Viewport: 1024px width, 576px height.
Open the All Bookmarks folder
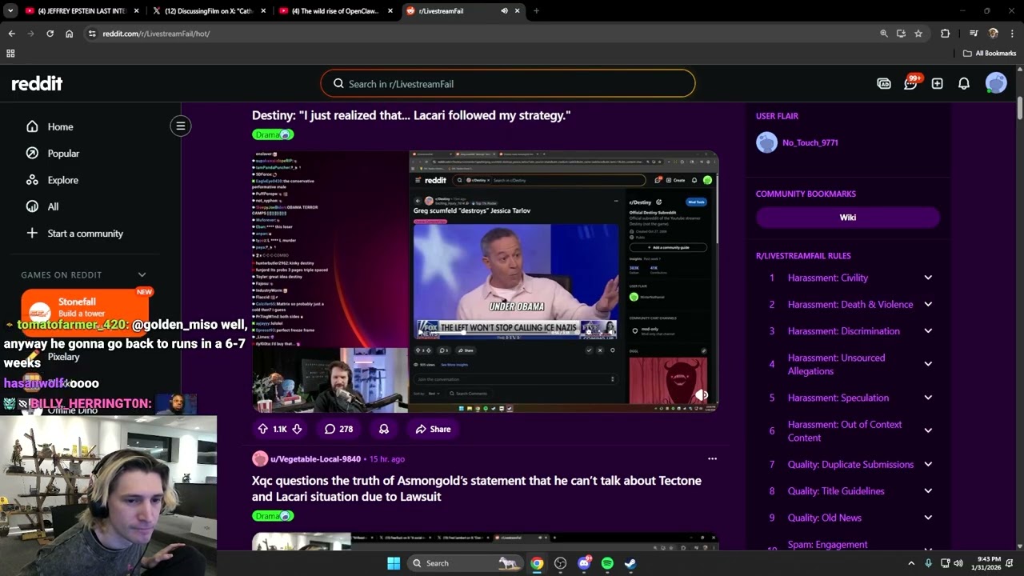coord(990,54)
